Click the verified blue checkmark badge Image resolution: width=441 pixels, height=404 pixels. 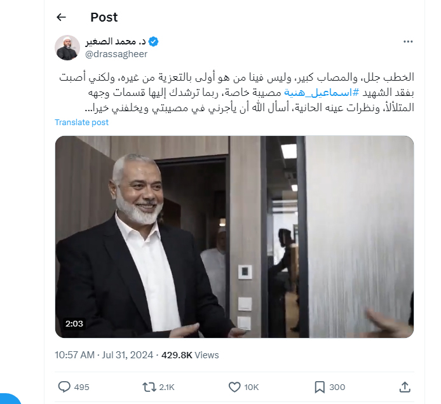pyautogui.click(x=153, y=42)
